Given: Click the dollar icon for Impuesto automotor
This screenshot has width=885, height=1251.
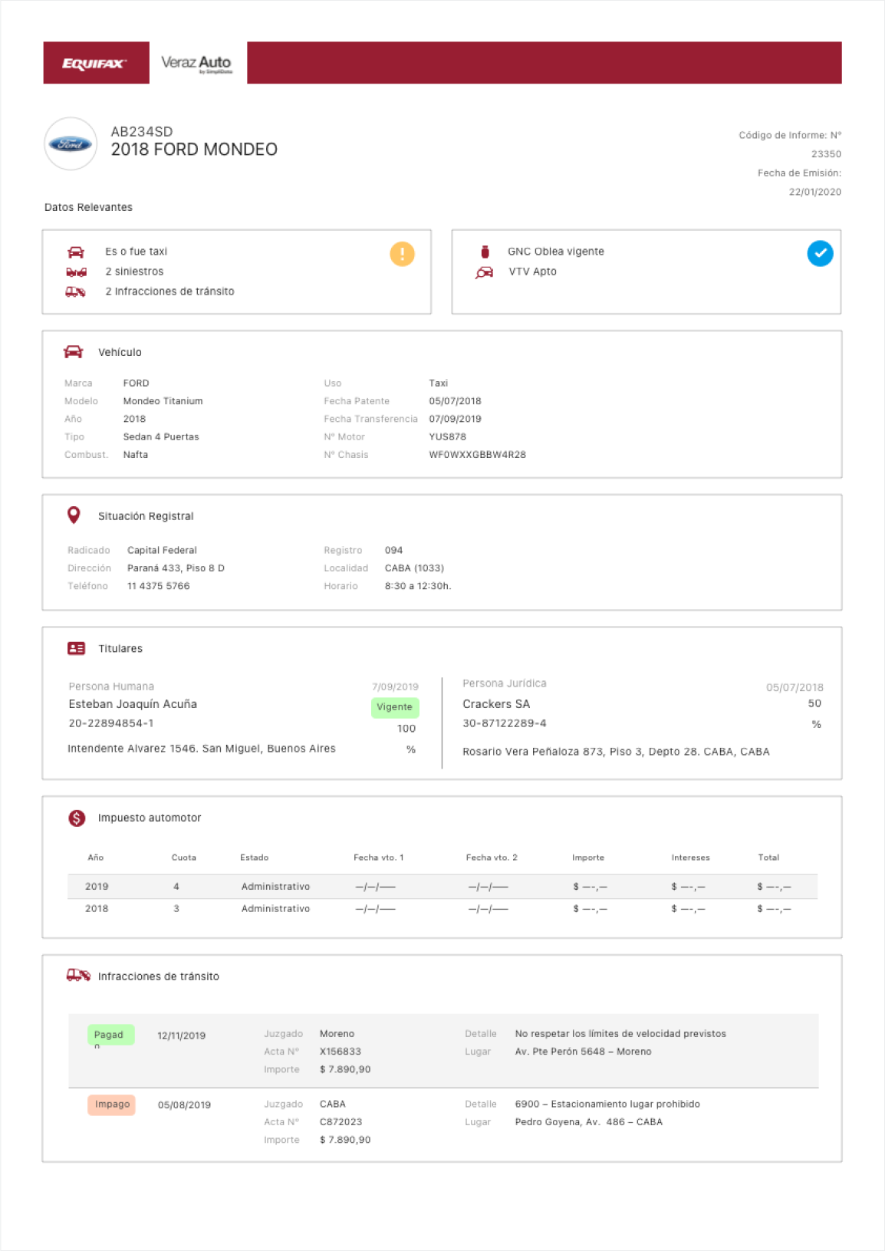Looking at the screenshot, I should pyautogui.click(x=77, y=818).
